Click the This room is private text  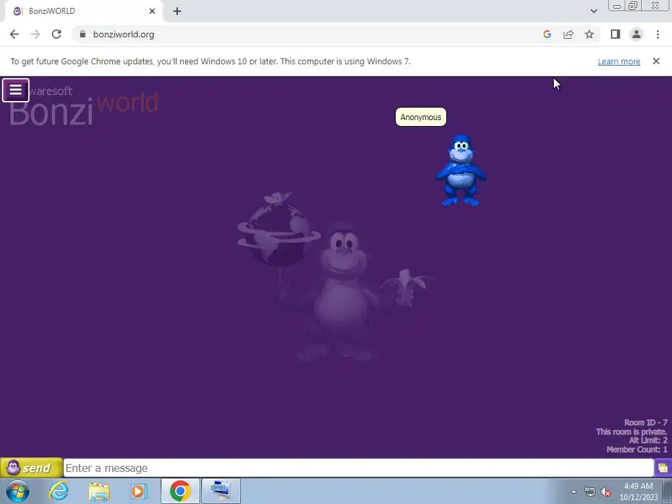point(632,432)
